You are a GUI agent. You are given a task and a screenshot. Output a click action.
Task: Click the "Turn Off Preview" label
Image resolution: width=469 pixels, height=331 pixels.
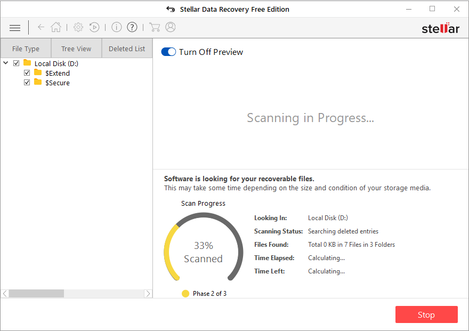pyautogui.click(x=211, y=52)
